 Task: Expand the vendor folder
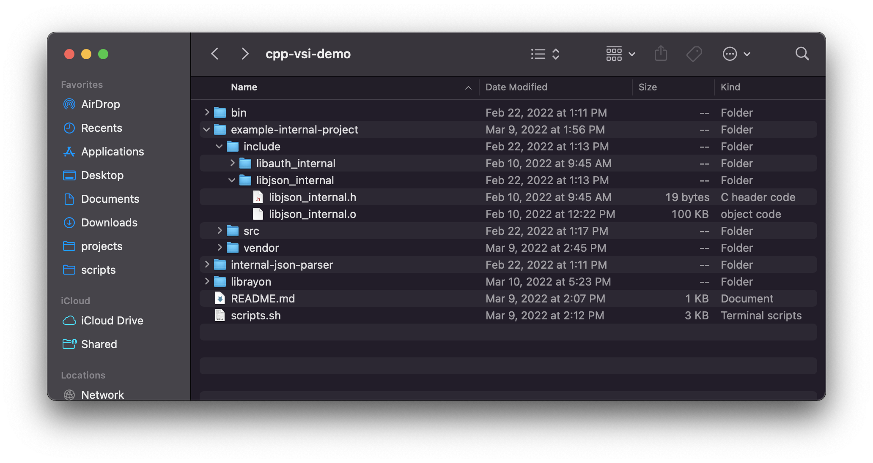[x=220, y=248]
